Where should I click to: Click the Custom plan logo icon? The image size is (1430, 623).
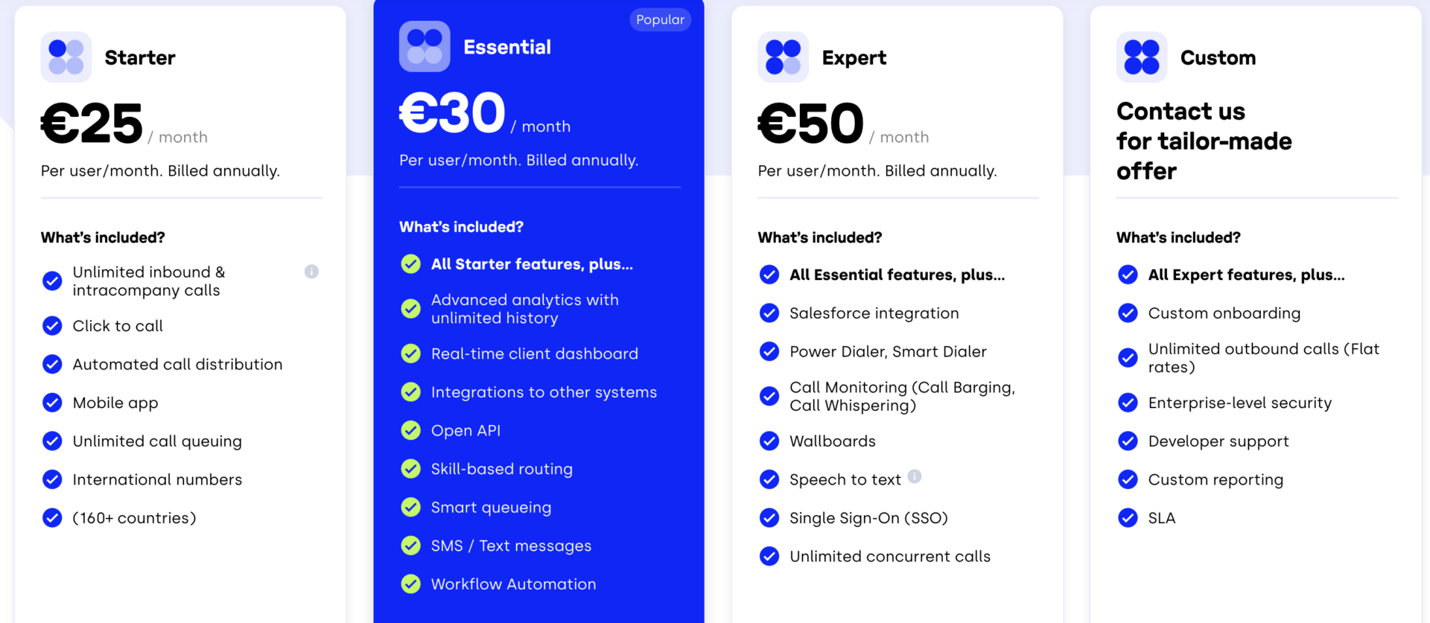point(1141,57)
